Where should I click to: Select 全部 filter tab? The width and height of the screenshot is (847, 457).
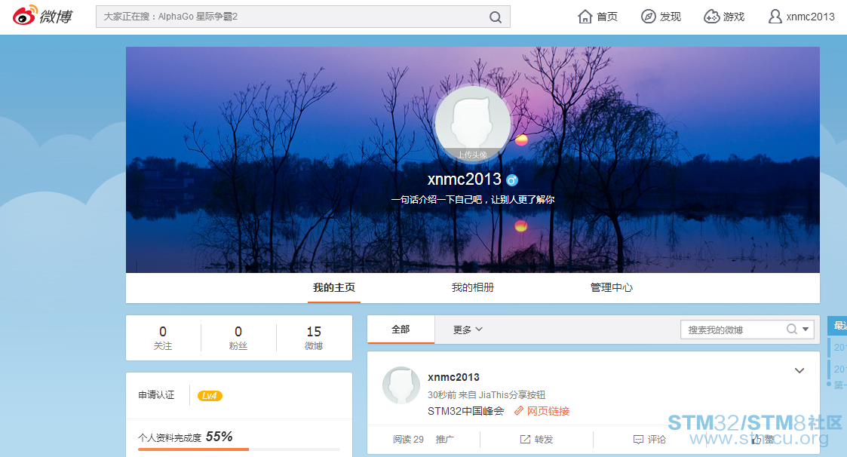tap(400, 330)
